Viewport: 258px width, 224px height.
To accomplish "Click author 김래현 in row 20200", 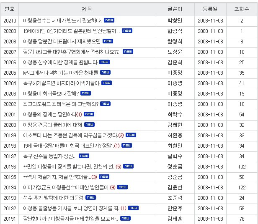I will [x=175, y=125].
